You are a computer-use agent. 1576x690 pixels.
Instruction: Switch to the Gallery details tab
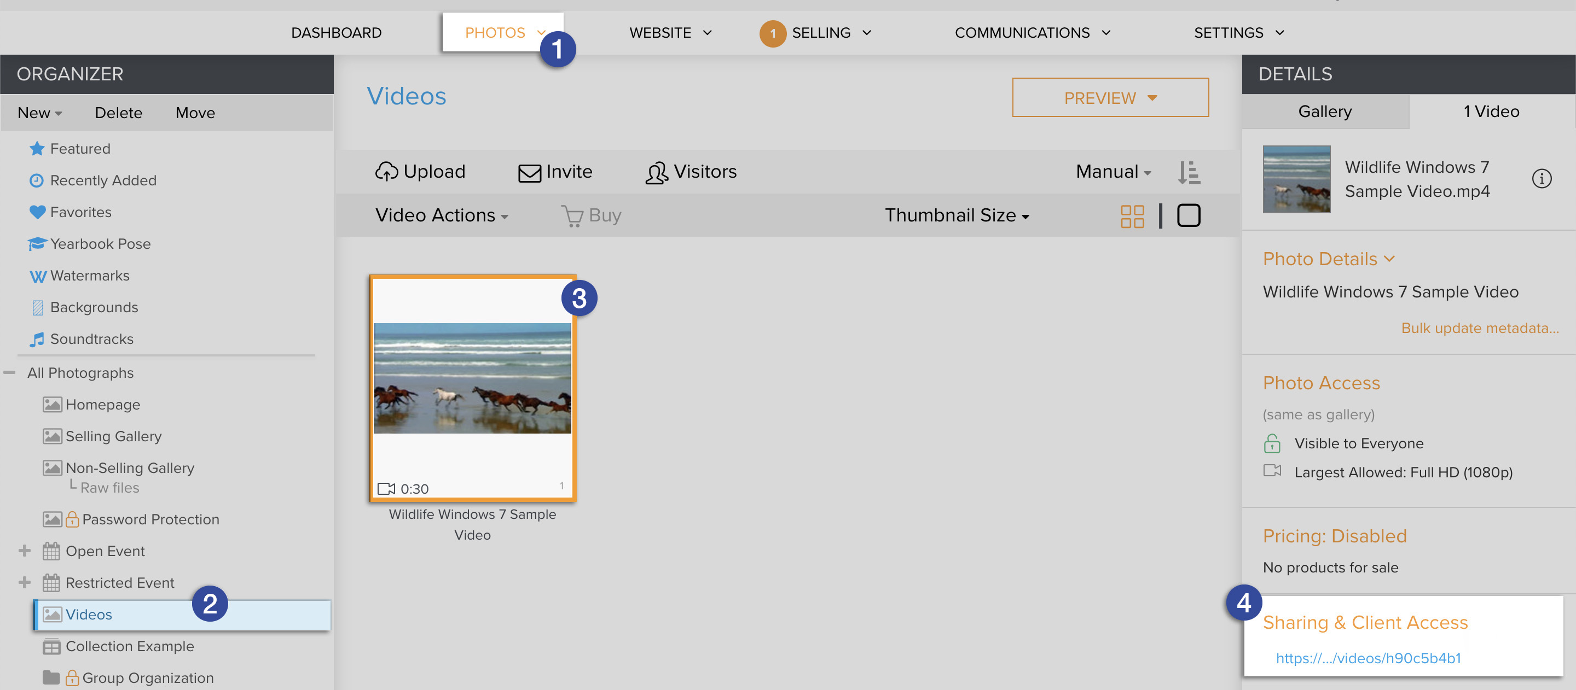1325,111
